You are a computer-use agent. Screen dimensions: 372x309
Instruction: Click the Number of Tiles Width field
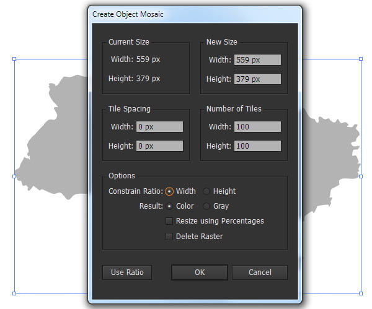[x=258, y=126]
